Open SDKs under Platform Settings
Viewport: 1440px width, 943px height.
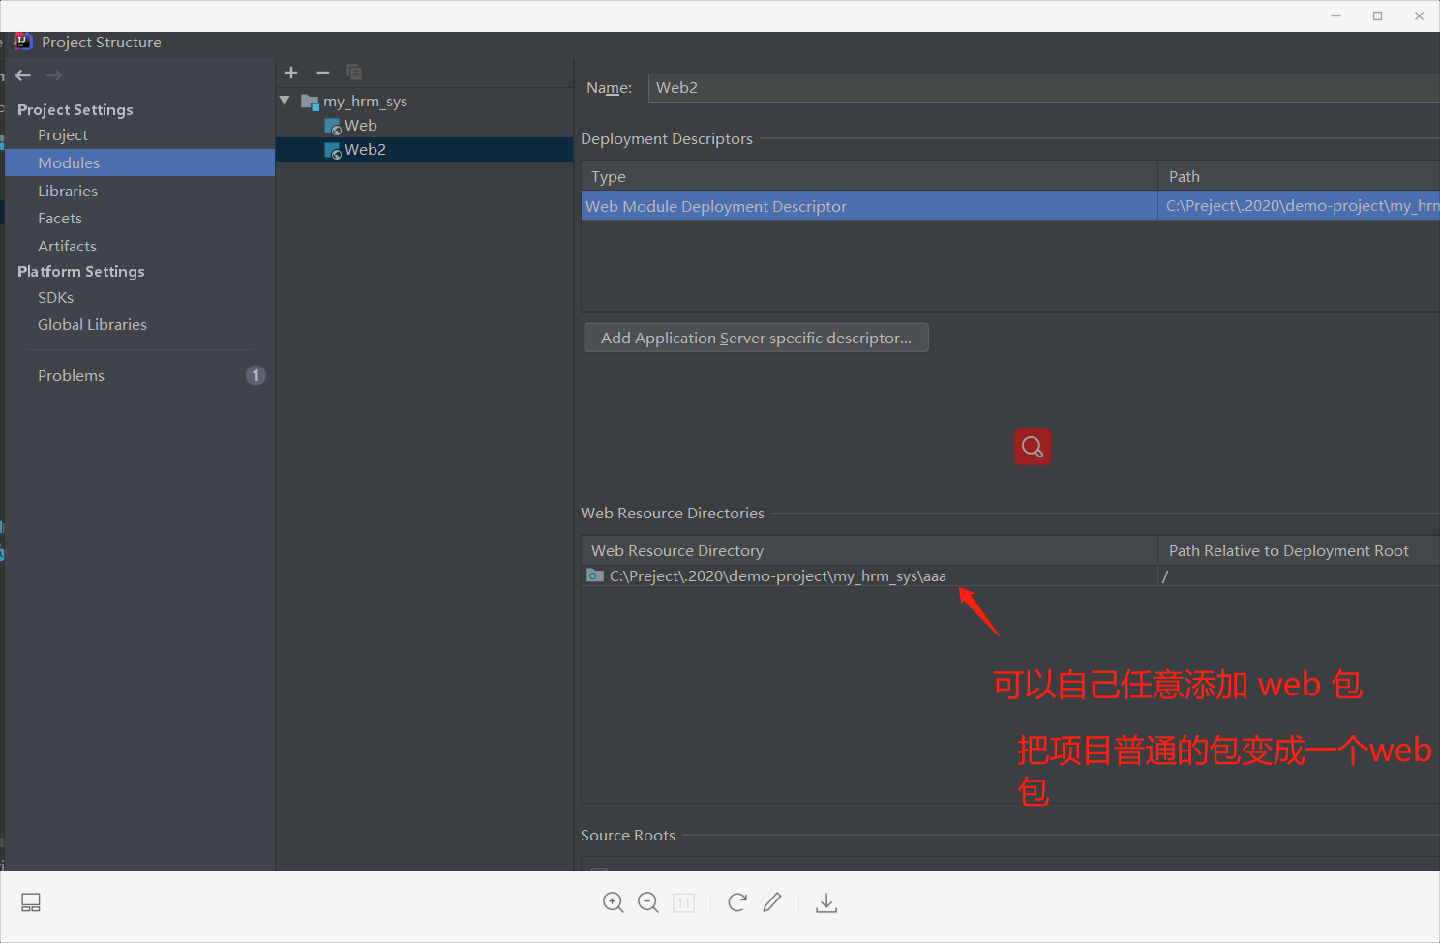coord(55,297)
